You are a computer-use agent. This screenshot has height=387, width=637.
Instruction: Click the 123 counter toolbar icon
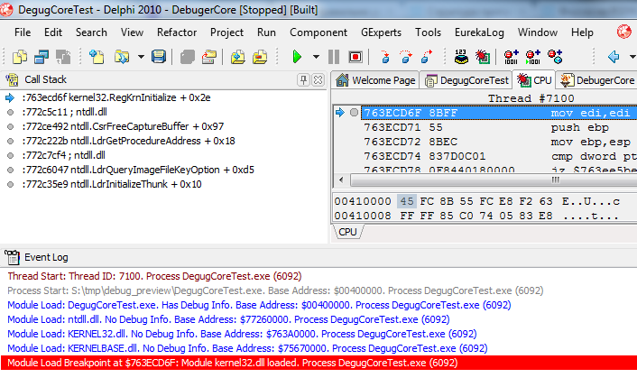click(x=461, y=57)
